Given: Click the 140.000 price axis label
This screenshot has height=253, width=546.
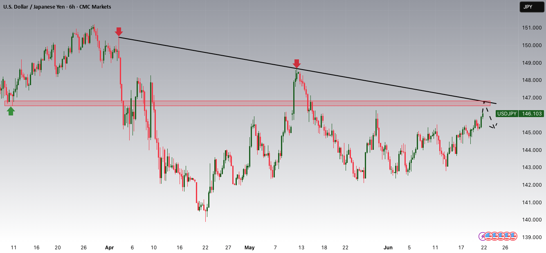Looking at the screenshot, I should coord(531,220).
